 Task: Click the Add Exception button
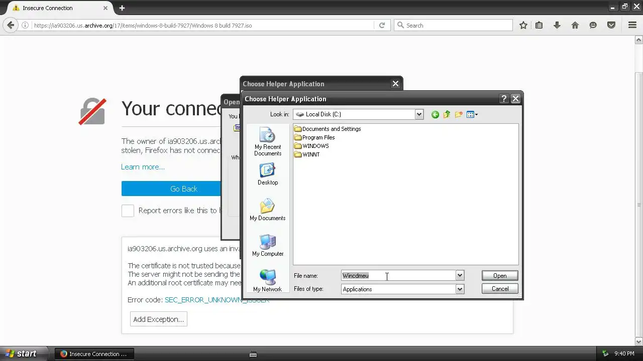(x=159, y=319)
